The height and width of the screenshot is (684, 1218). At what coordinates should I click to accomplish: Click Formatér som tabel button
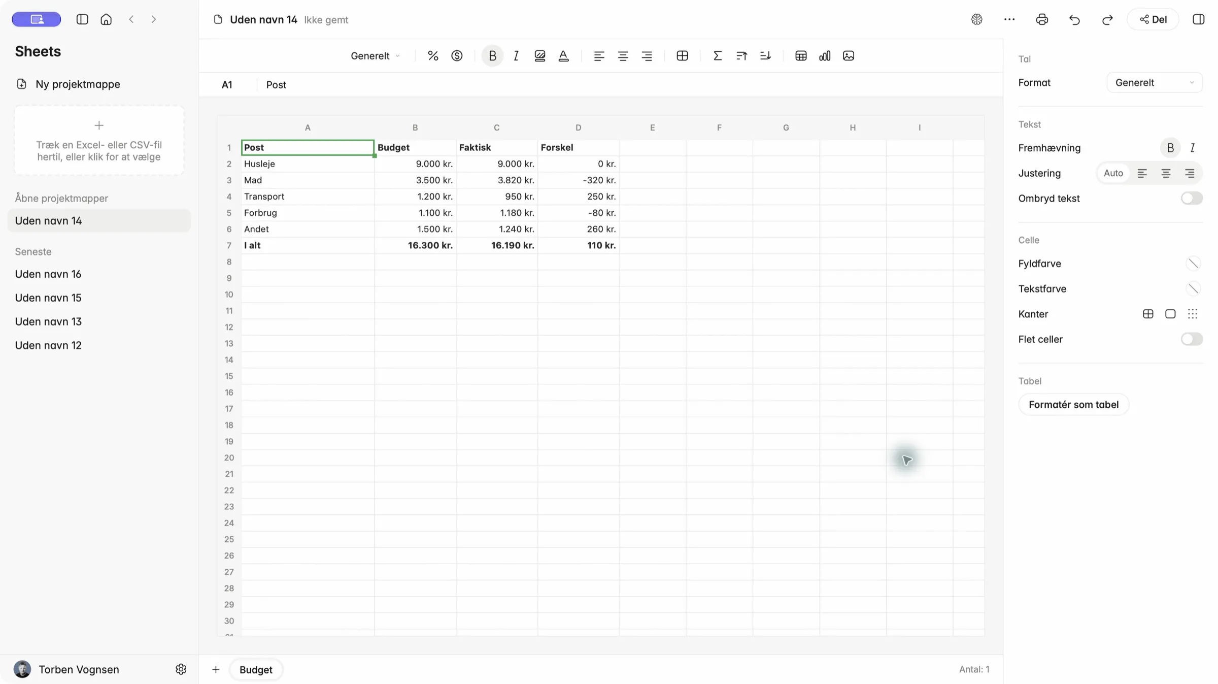(1073, 405)
